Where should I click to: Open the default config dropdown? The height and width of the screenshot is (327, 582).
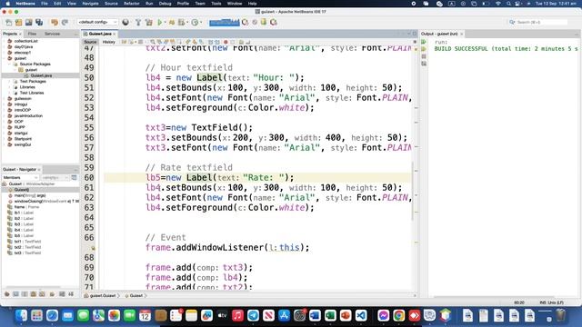pos(97,22)
